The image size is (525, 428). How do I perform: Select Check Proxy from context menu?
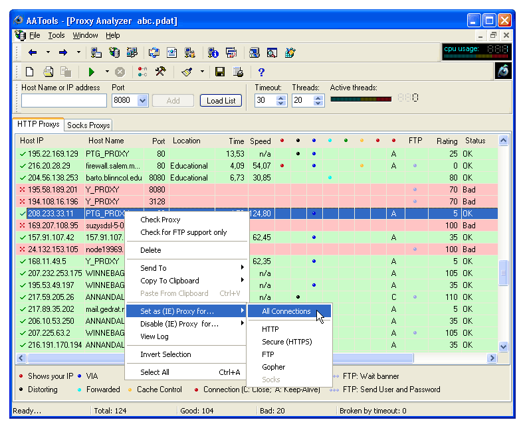(160, 220)
